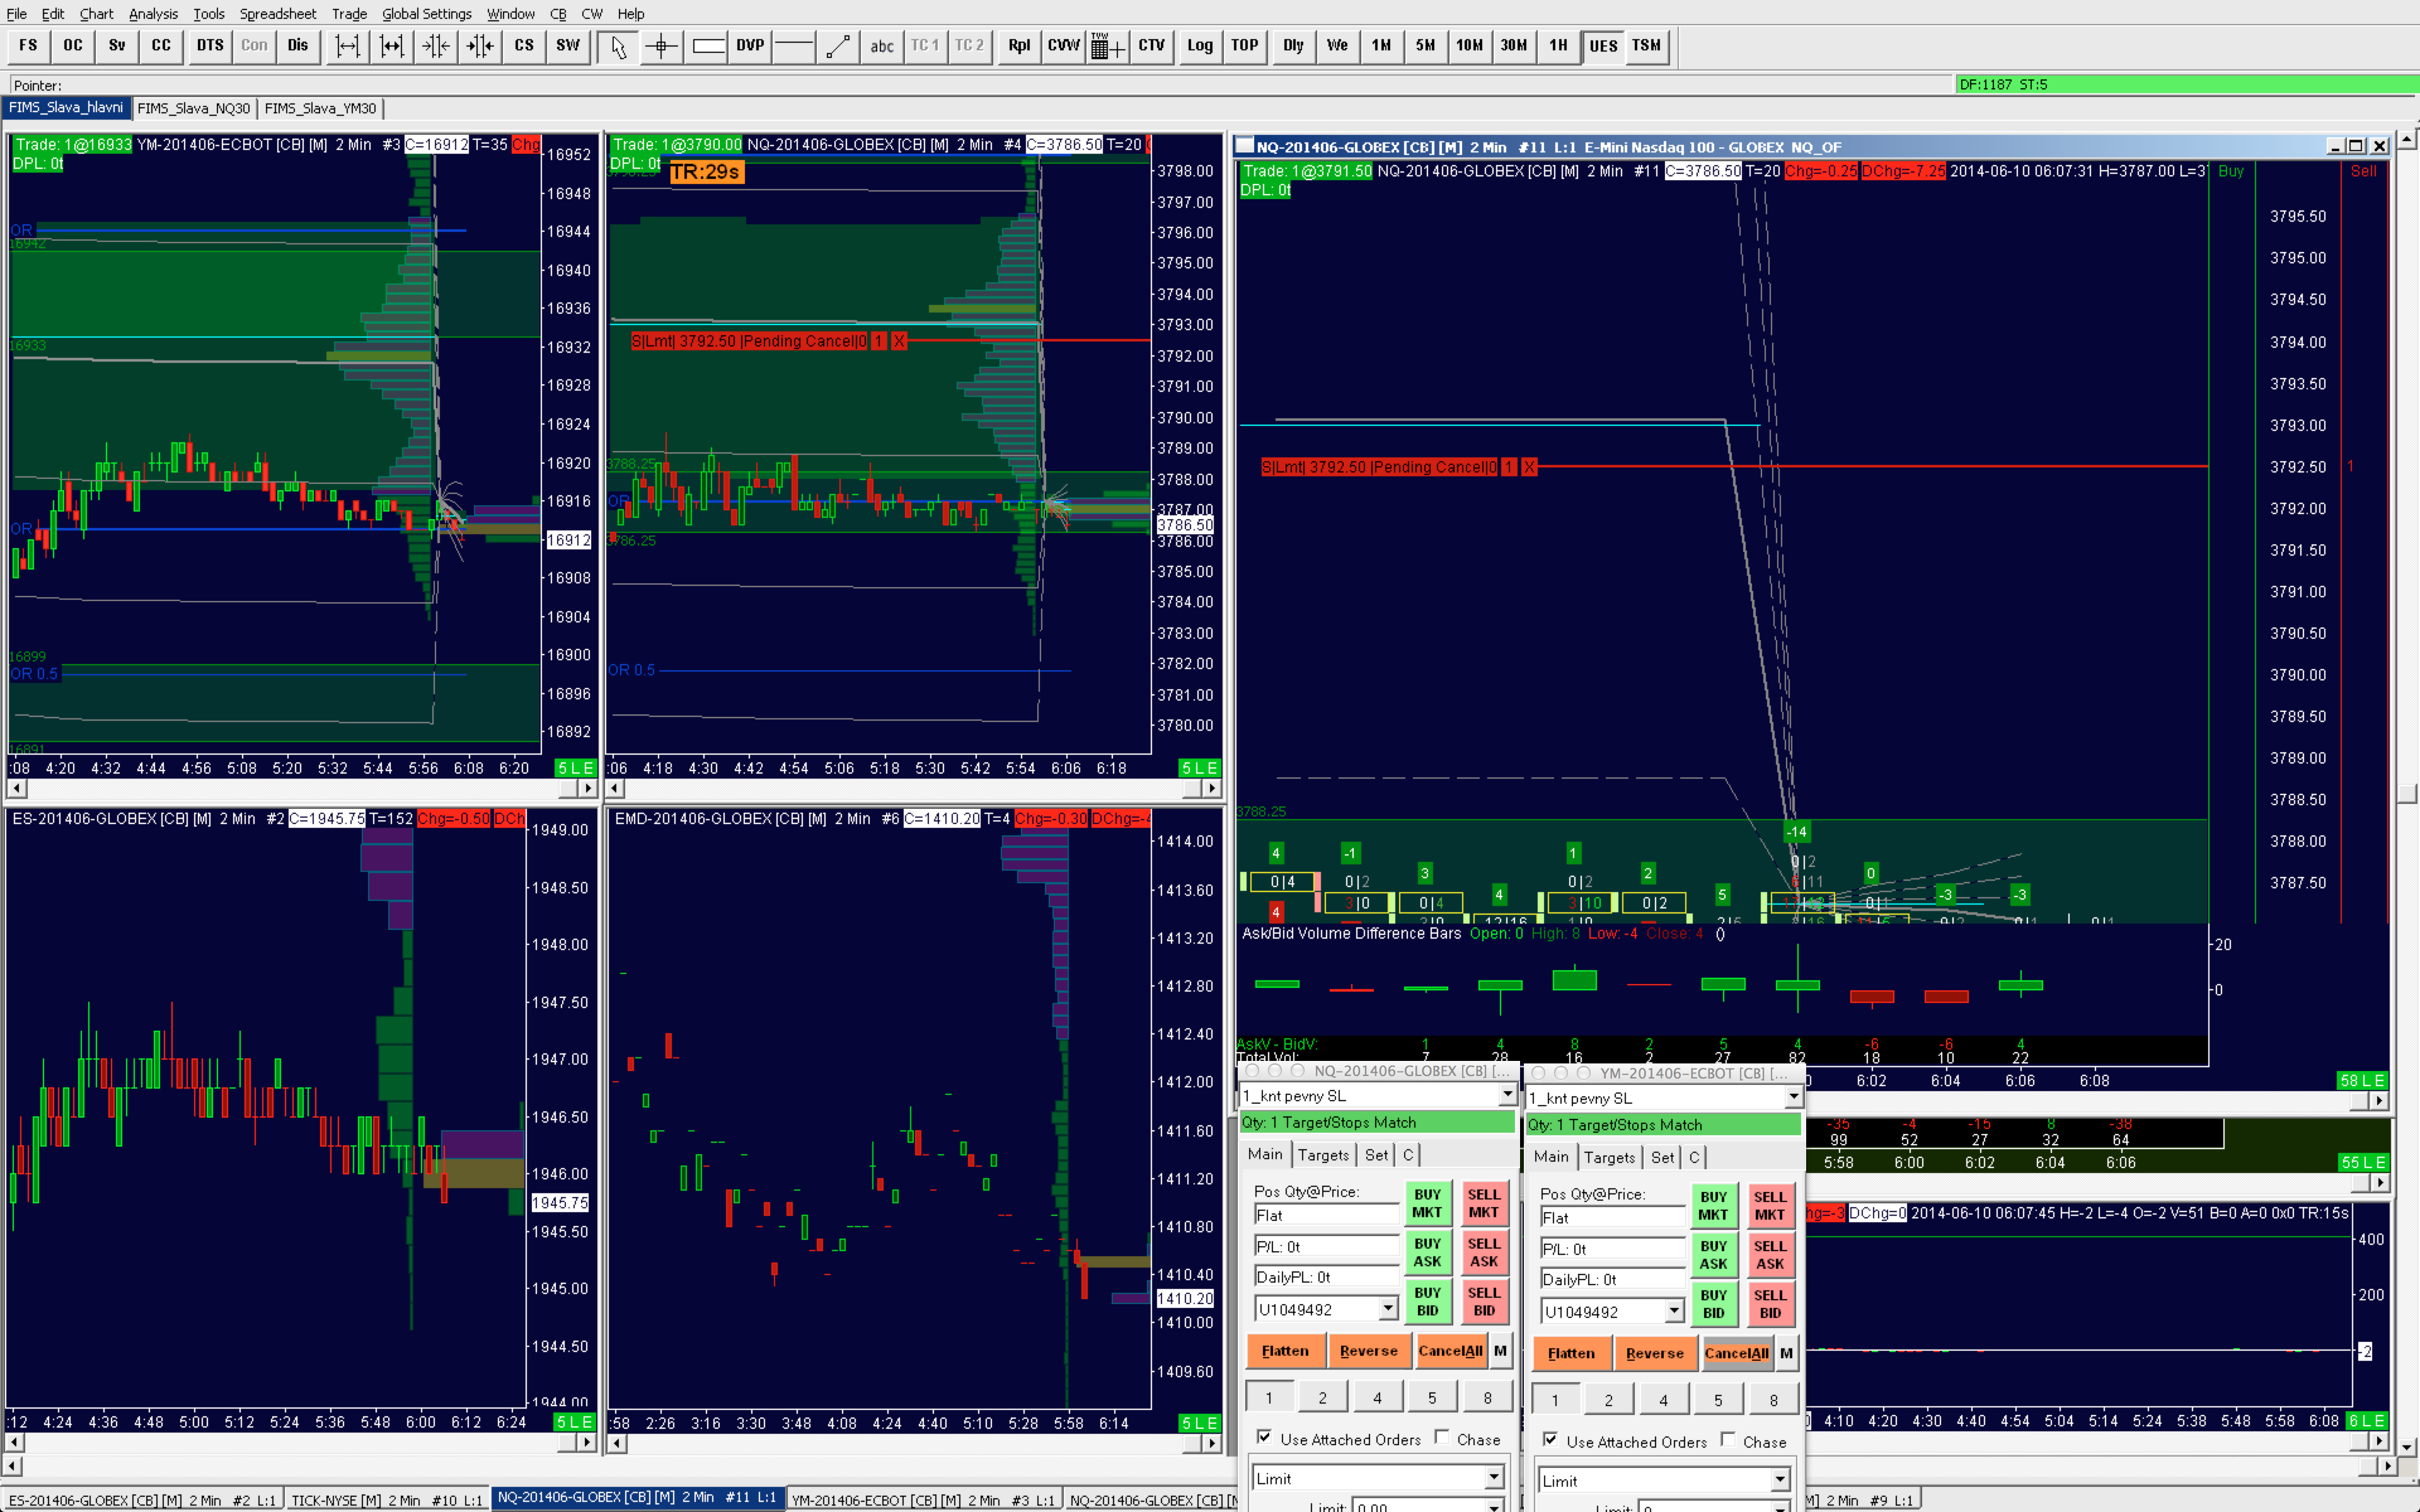Activate the crosshair chart tool
The width and height of the screenshot is (2420, 1512).
pos(661,46)
